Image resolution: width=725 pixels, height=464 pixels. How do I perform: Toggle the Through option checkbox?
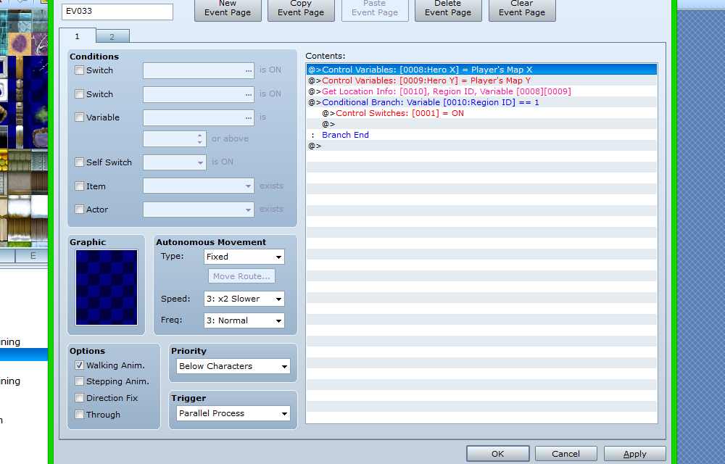tap(80, 415)
